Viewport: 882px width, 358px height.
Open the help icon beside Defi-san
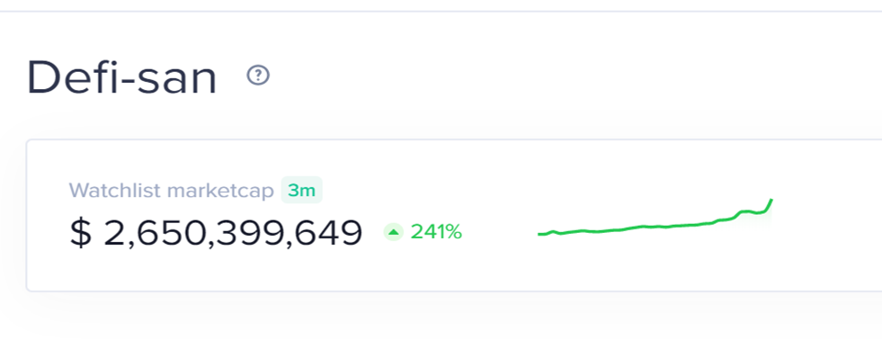click(x=258, y=75)
